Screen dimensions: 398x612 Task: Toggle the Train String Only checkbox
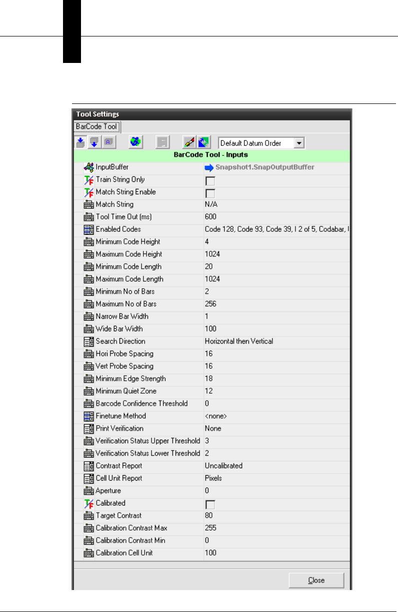click(x=210, y=180)
